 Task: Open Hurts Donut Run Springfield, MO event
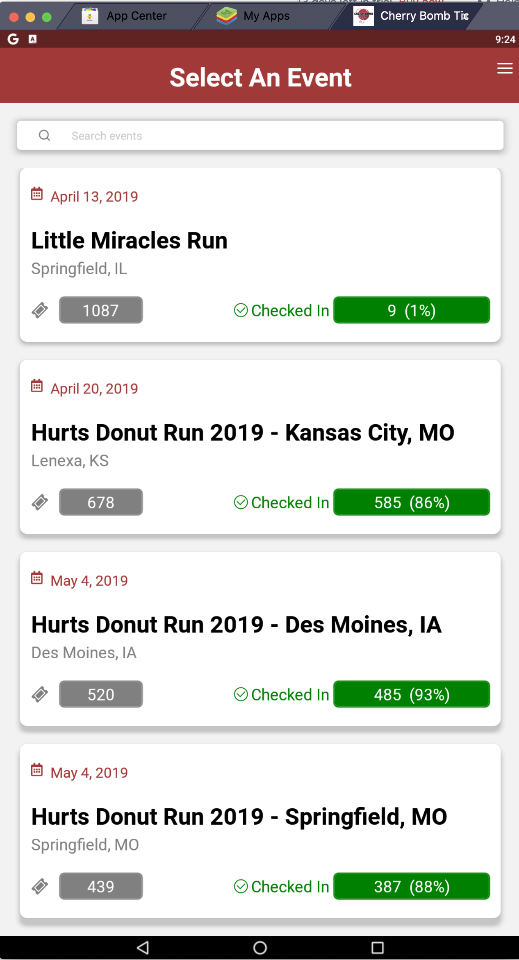click(x=239, y=817)
